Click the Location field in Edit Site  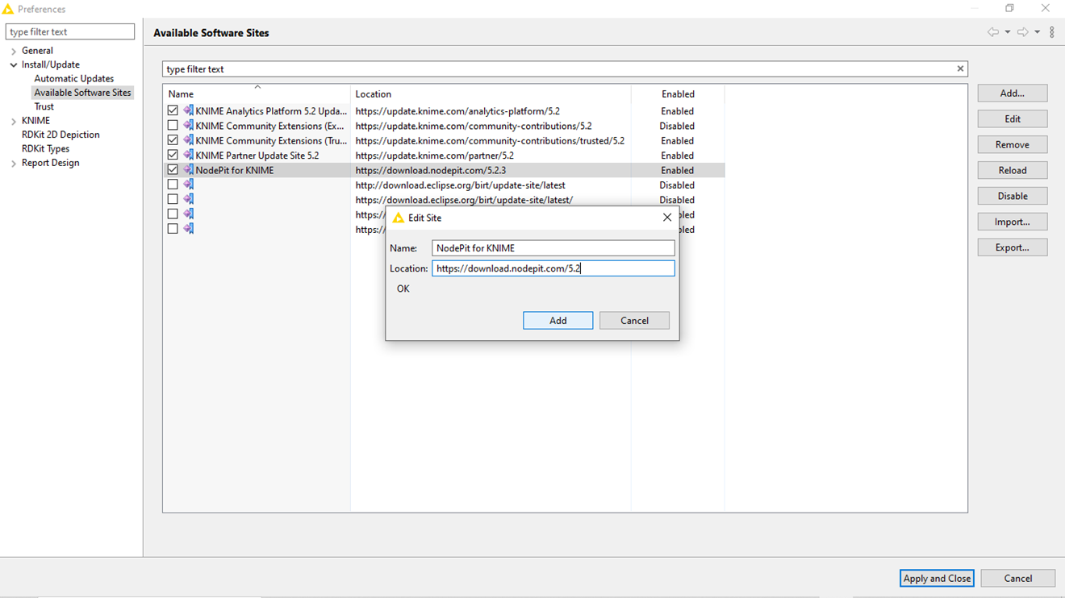point(553,268)
